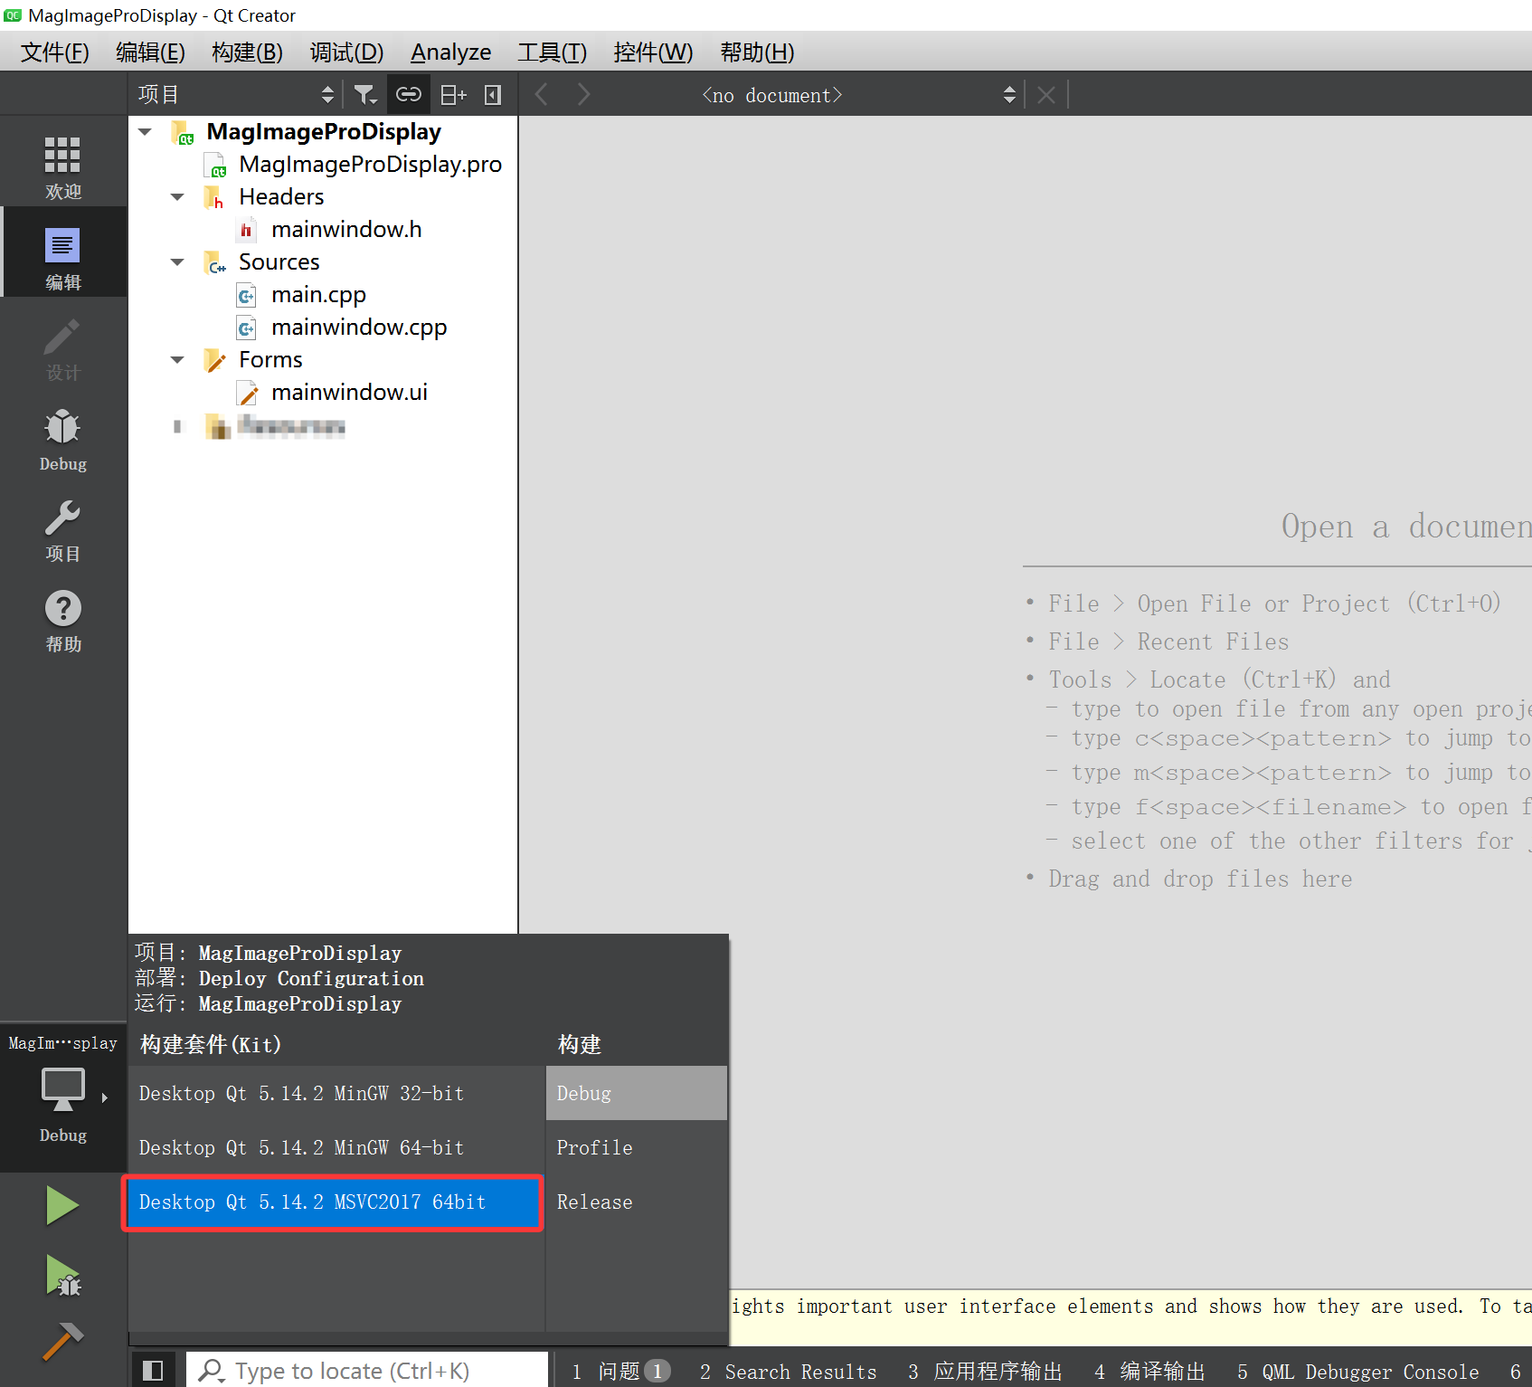
Task: Collapse the Headers folder
Action: coord(178,197)
